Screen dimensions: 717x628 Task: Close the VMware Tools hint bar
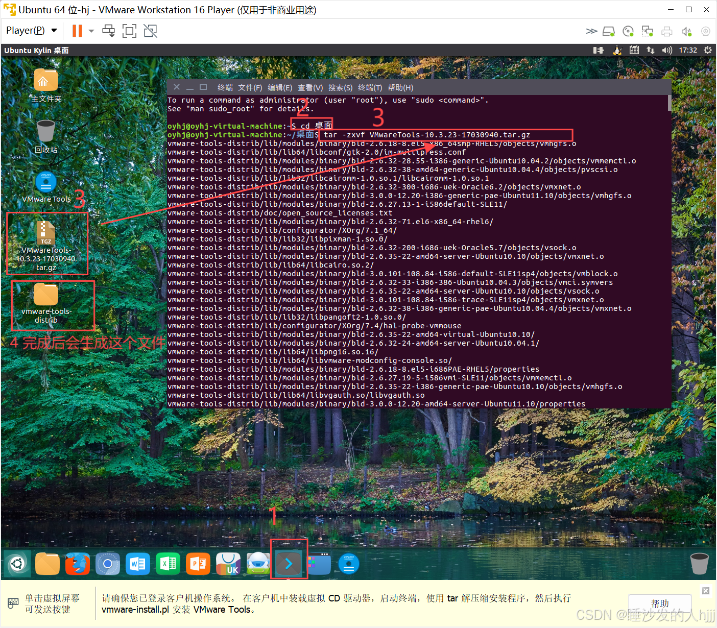pyautogui.click(x=706, y=591)
